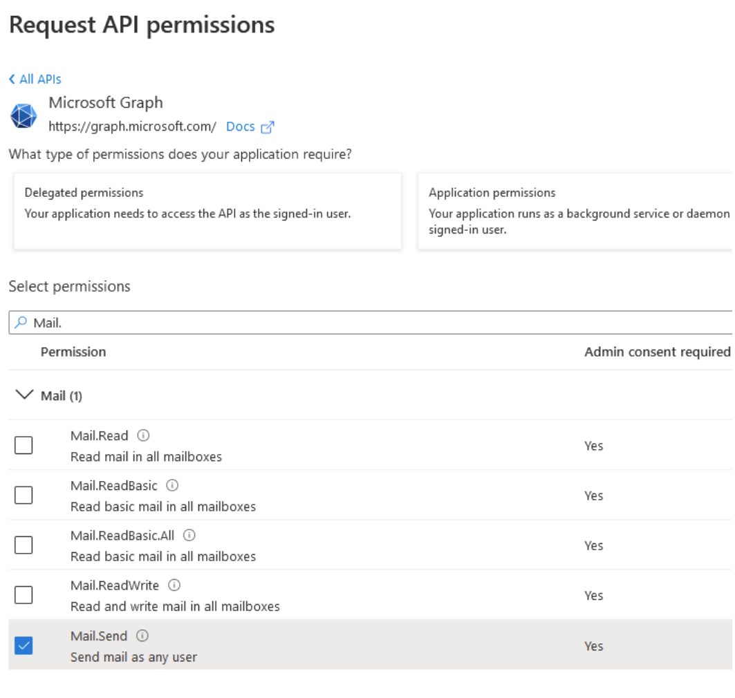The height and width of the screenshot is (698, 735).
Task: Click 'Send mail as any user' description
Action: click(x=133, y=657)
